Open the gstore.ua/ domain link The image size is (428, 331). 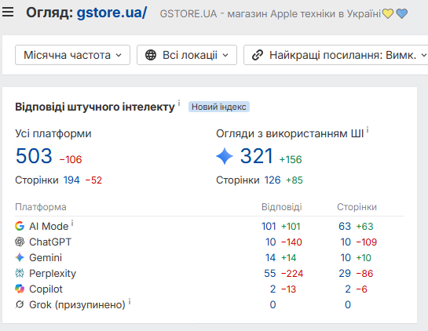pos(112,13)
